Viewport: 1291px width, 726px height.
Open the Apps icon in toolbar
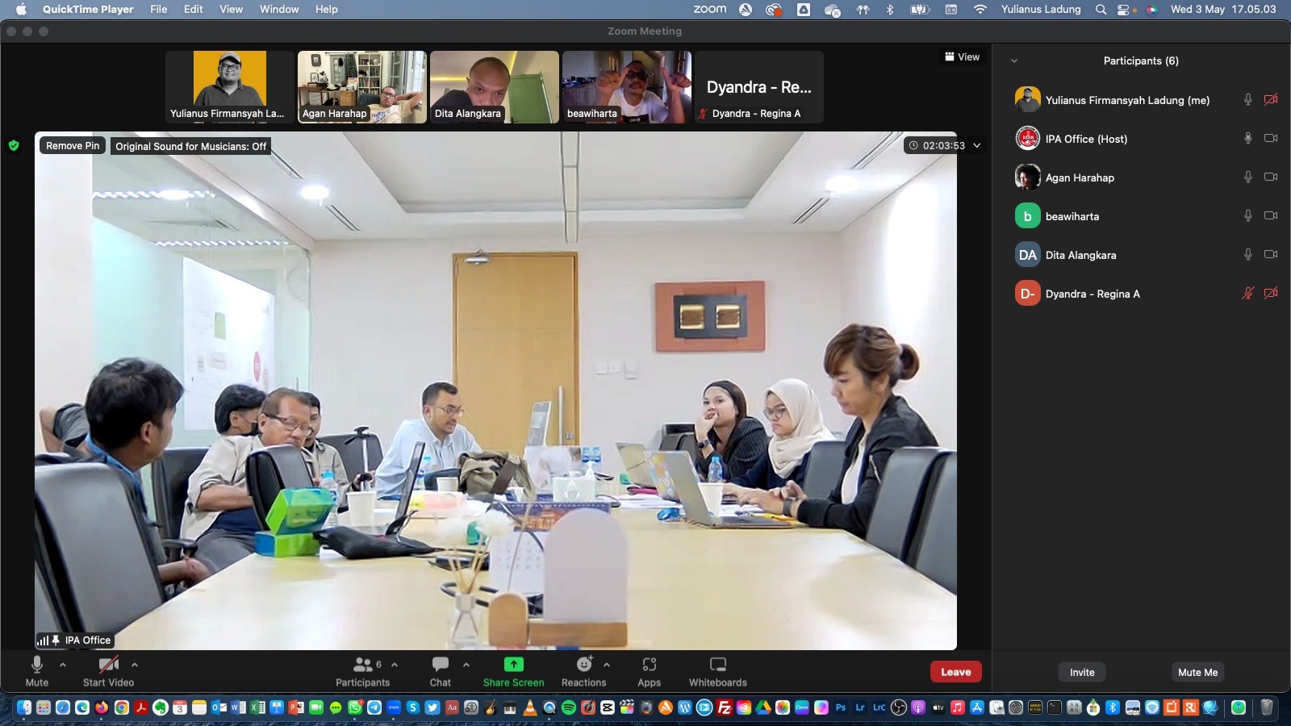pos(649,665)
